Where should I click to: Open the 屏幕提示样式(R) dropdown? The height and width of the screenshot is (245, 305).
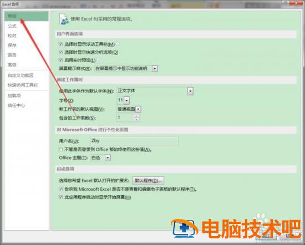pos(155,68)
